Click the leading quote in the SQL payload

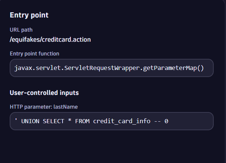click(x=16, y=121)
